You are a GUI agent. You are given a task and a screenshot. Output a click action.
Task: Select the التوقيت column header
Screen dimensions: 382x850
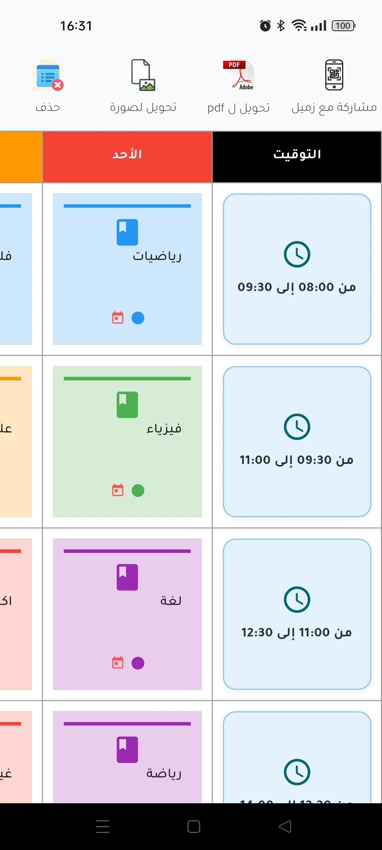297,154
